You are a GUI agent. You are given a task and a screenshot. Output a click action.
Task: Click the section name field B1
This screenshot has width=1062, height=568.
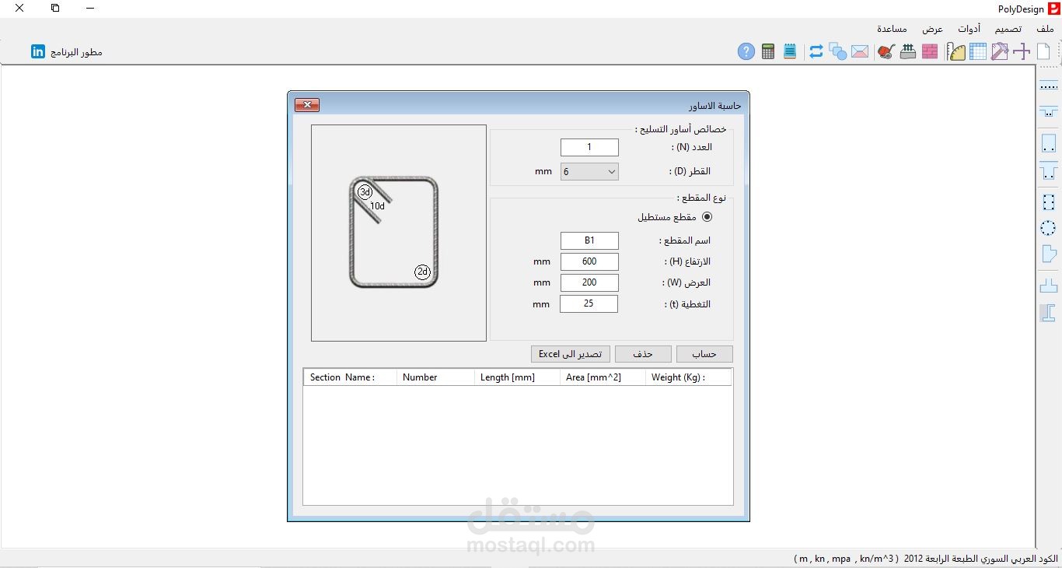589,240
